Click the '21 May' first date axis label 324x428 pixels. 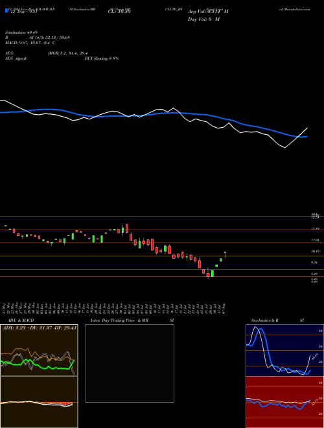point(5,307)
